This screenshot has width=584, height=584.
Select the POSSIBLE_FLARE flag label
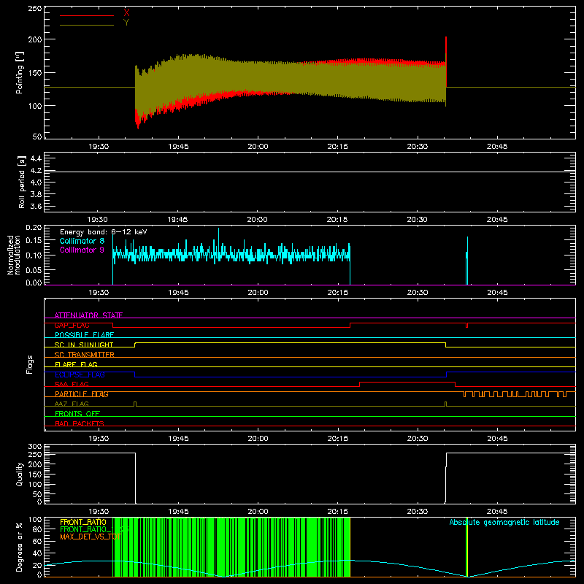coord(84,335)
